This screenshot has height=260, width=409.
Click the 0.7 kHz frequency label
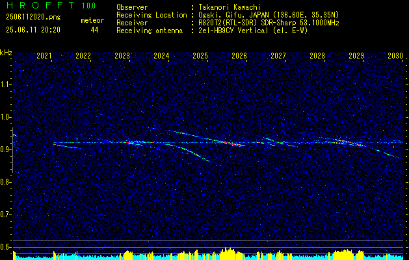coord(5,214)
